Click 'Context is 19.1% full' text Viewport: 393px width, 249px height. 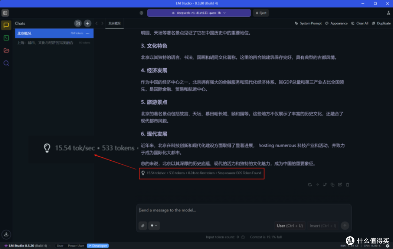[266, 237]
